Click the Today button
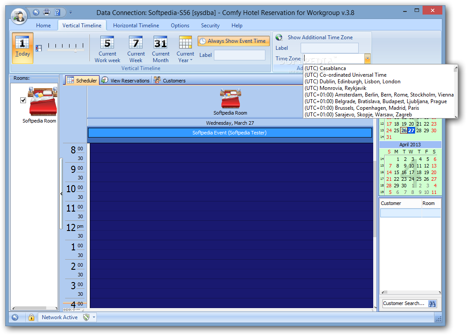This screenshot has height=335, width=467. pos(22,48)
